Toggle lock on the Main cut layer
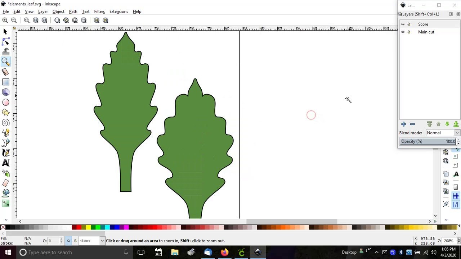This screenshot has height=259, width=461. point(408,32)
